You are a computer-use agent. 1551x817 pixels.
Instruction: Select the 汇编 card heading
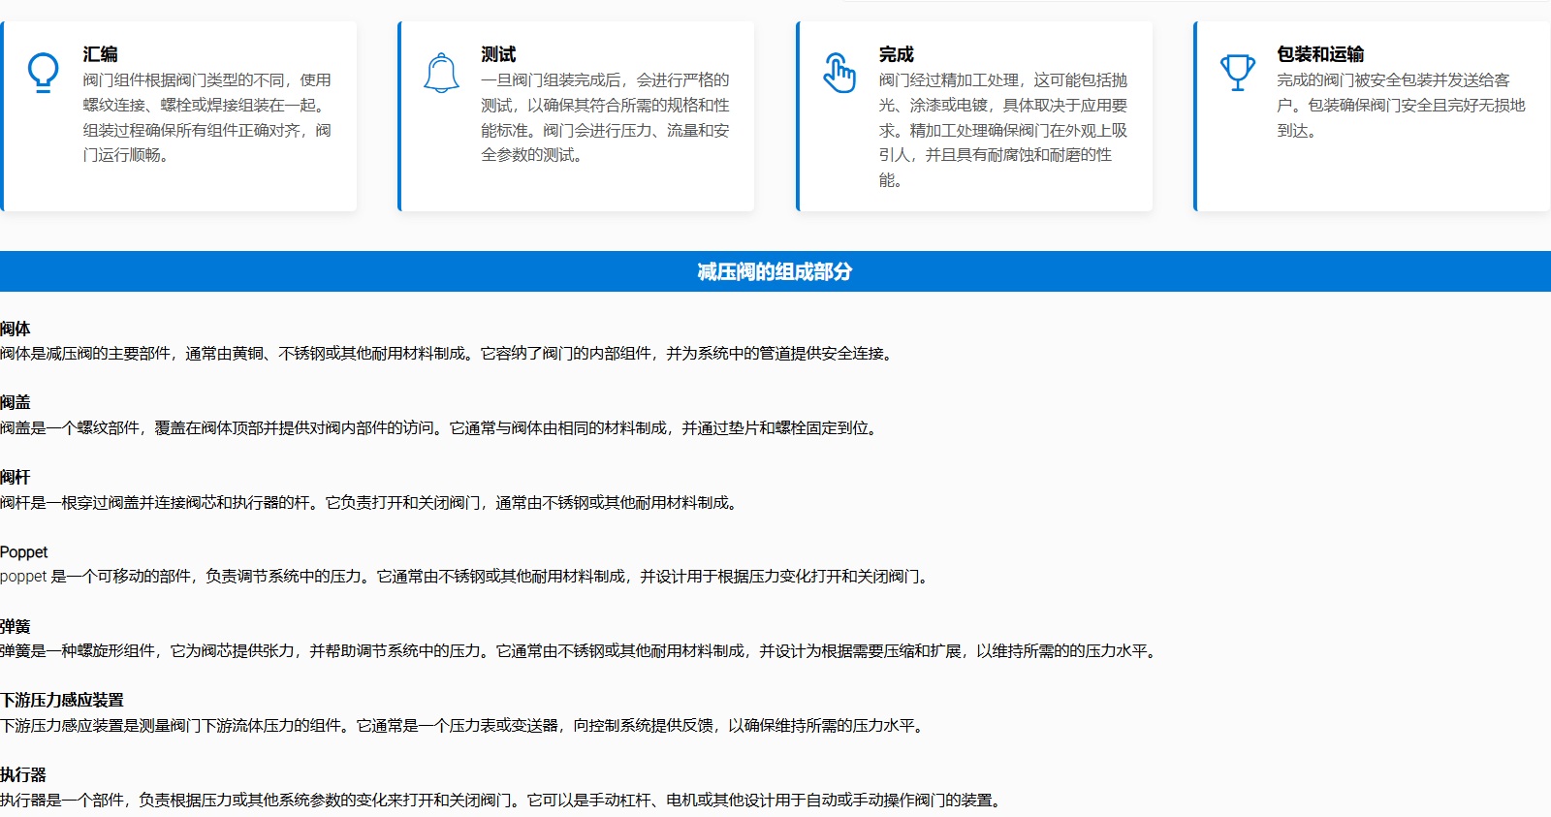(100, 54)
